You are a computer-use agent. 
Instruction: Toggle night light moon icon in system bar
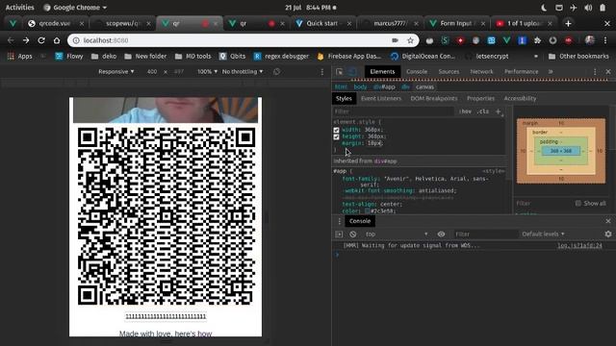544,8
